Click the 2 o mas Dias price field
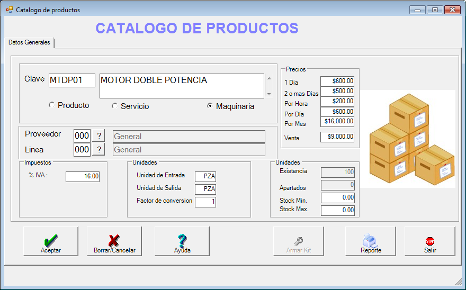 tap(337, 91)
